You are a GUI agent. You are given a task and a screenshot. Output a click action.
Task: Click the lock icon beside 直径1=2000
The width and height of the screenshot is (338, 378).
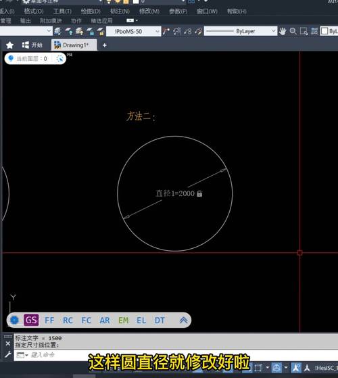pos(199,193)
